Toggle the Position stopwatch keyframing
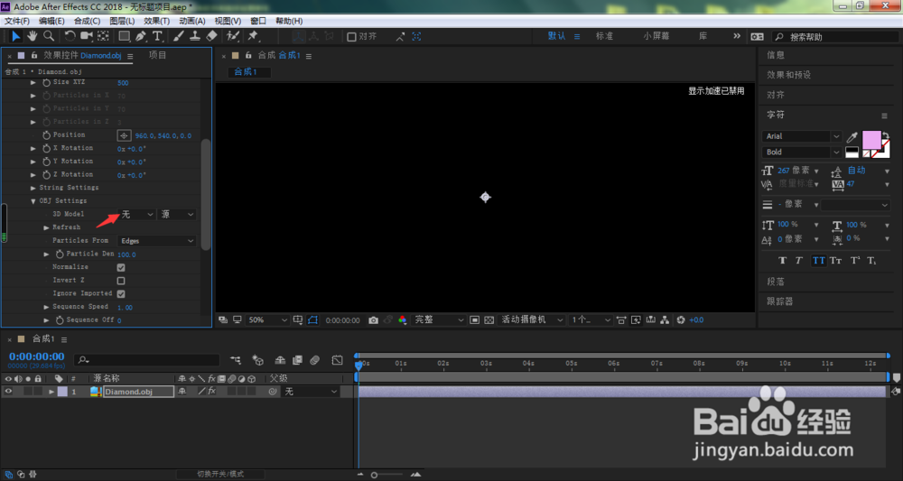The width and height of the screenshot is (903, 481). [47, 135]
